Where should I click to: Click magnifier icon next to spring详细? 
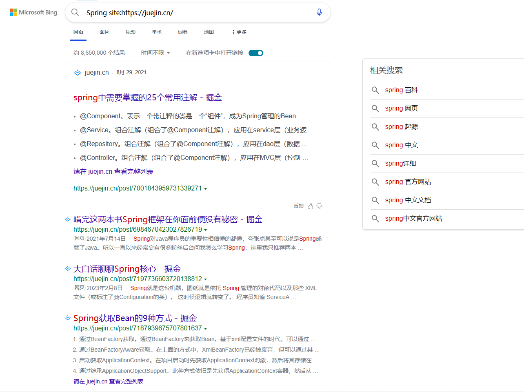coord(375,164)
